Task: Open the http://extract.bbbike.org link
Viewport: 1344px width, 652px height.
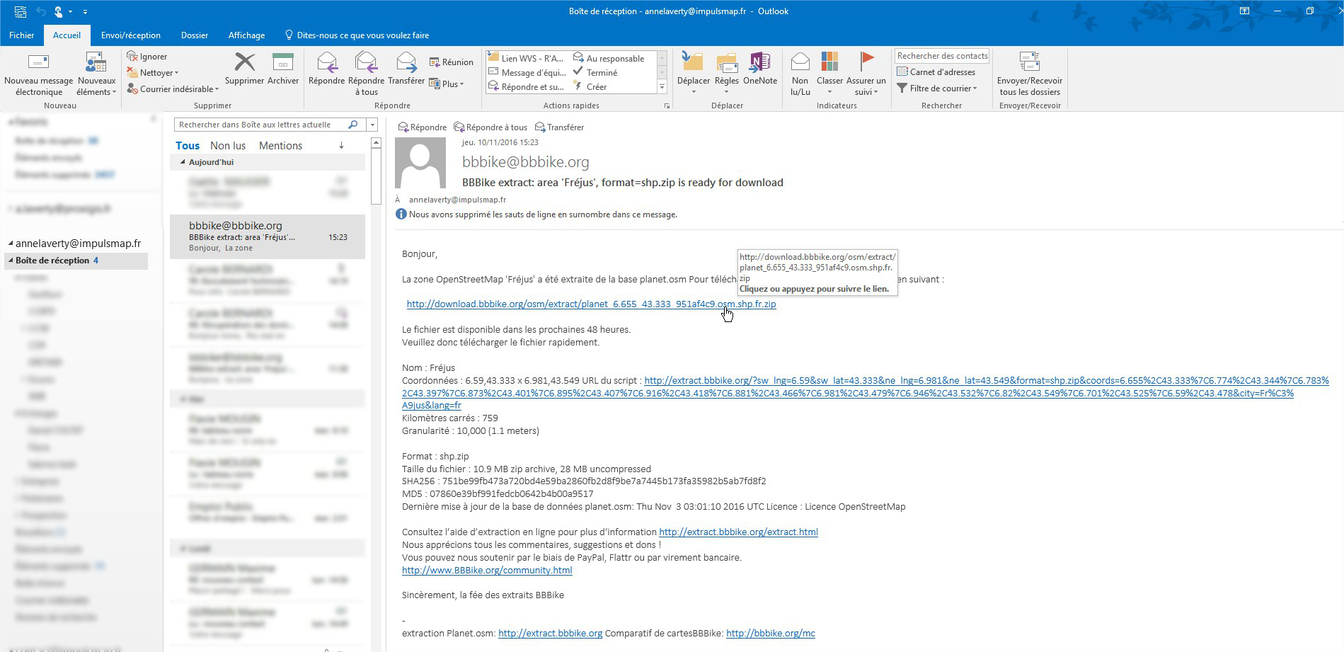Action: 550,634
